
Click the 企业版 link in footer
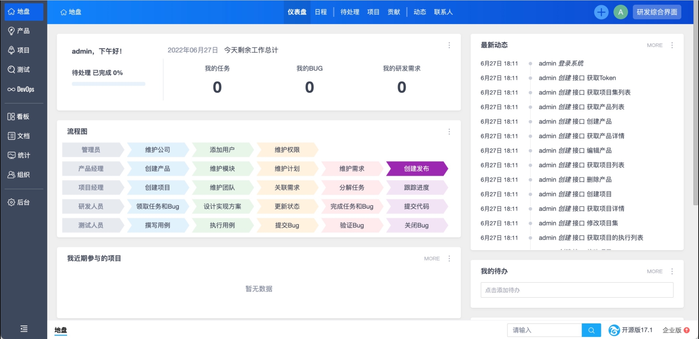pyautogui.click(x=672, y=330)
